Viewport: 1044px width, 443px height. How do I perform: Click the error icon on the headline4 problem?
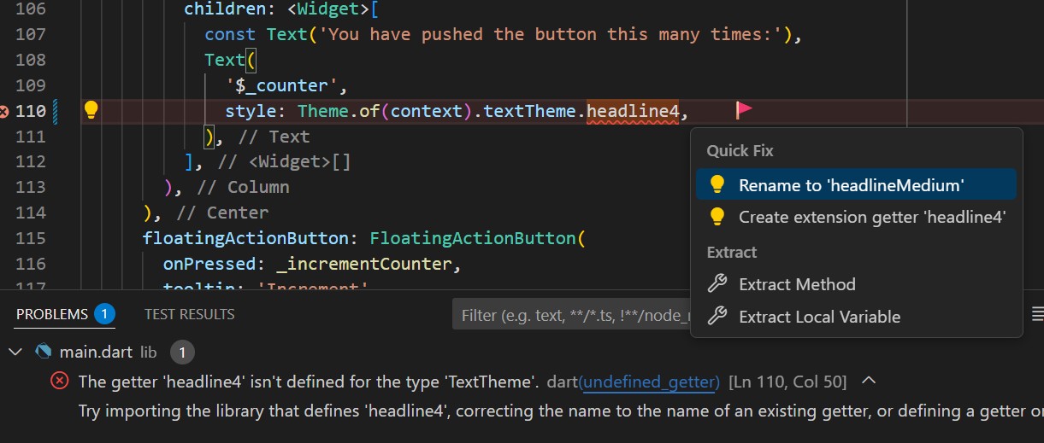pyautogui.click(x=60, y=381)
